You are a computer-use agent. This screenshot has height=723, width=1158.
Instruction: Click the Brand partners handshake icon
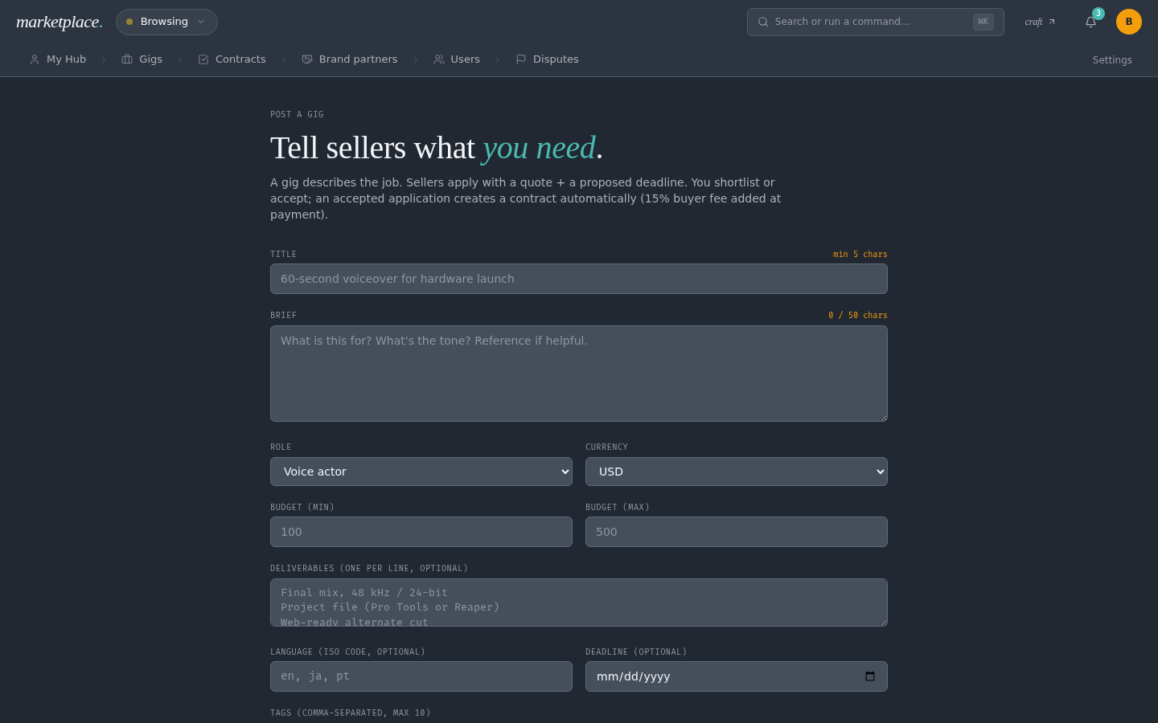(x=307, y=59)
